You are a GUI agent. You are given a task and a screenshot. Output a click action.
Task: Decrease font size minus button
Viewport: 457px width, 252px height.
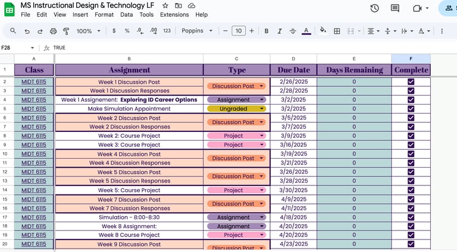225,30
